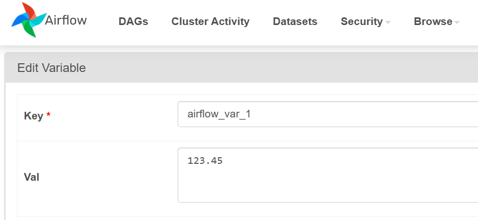The width and height of the screenshot is (478, 220).
Task: Open the DAGs page
Action: [133, 21]
